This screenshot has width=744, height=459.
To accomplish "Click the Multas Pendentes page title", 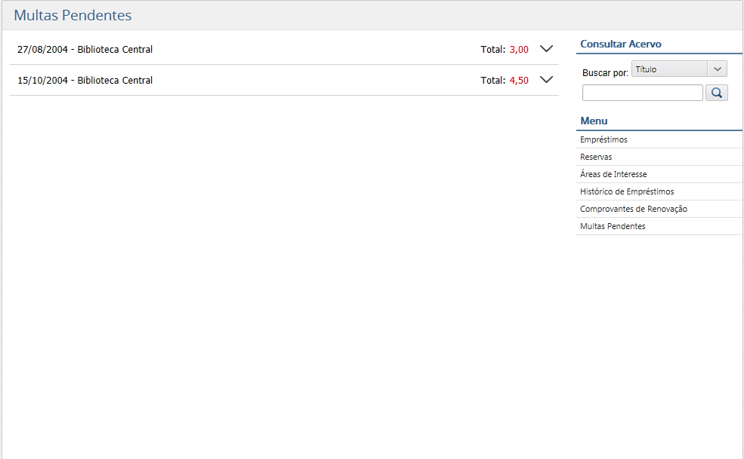I will [x=73, y=15].
